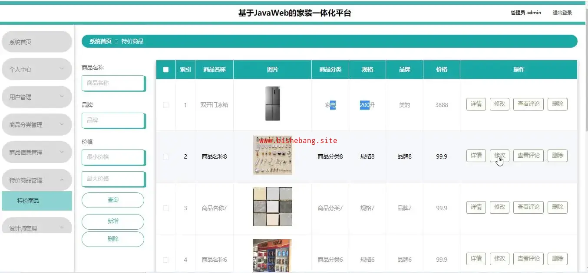This screenshot has height=273, width=588.
Task: Open 详情 for 双开门冰箱
Action: [x=476, y=104]
